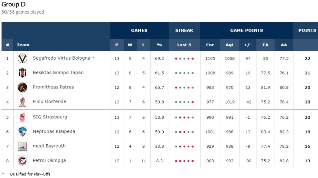Screen dimensions: 318x178
Task: Select the Promitheas Patras team name
Action: [53, 87]
